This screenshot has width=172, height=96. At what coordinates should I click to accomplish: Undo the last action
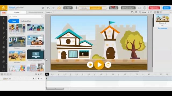click(x=48, y=8)
